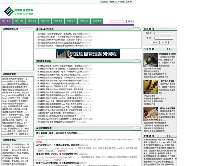This screenshot has width=222, height=166.
Task: Open forum post 项目经理的3大挑战
Action: pos(10,156)
